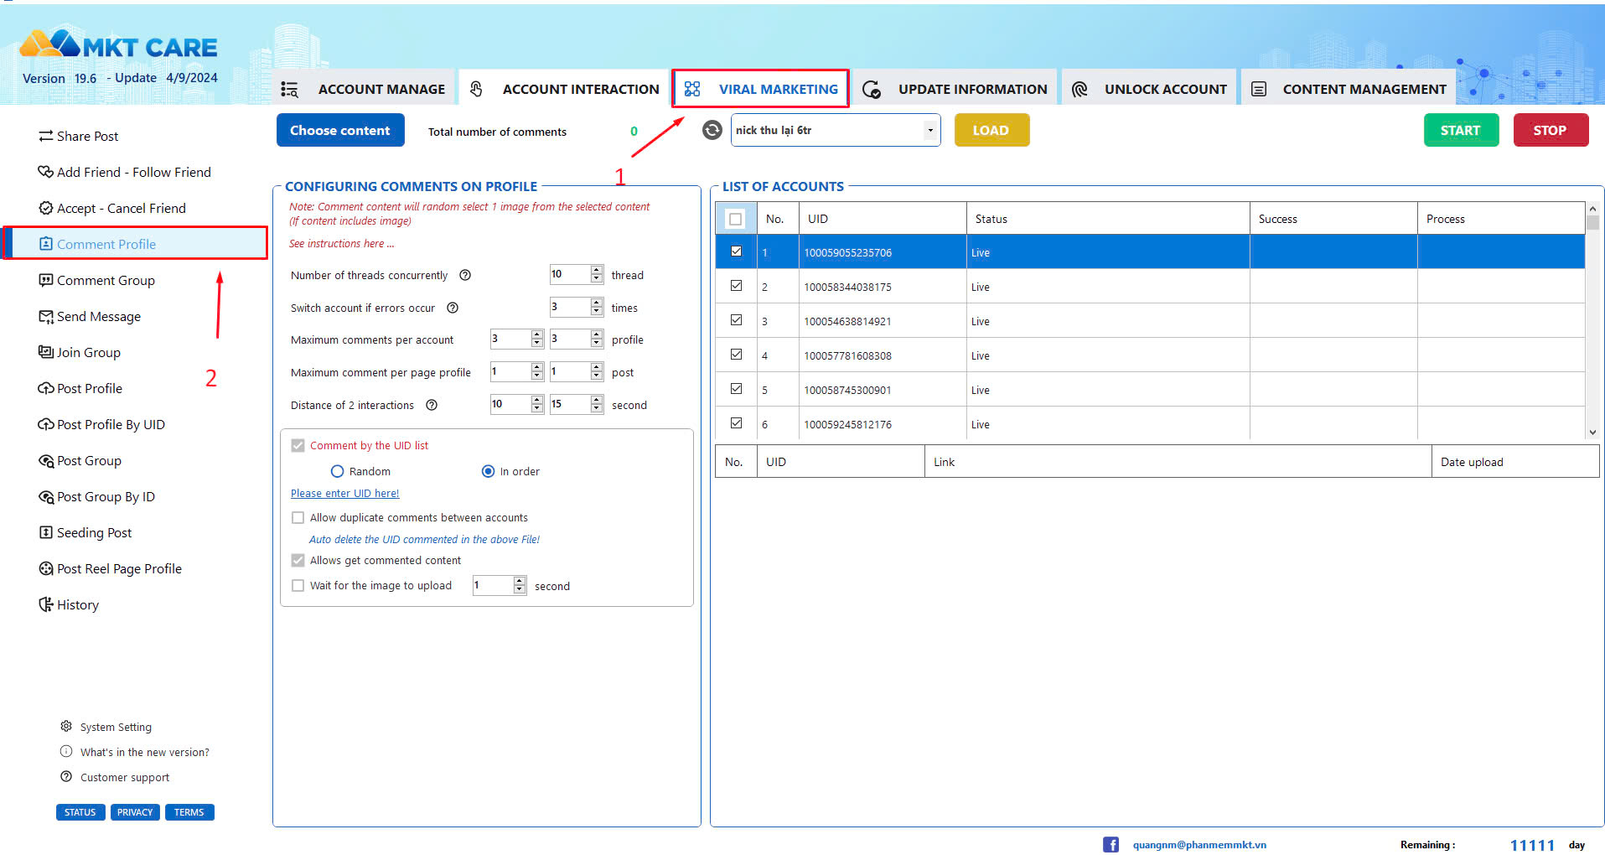This screenshot has height=855, width=1605.
Task: Adjust first Maximum comment per page stepper
Action: 537,371
